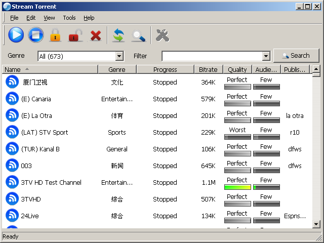Sort by Quality column header
Image resolution: width=324 pixels, height=243 pixels.
coord(237,69)
